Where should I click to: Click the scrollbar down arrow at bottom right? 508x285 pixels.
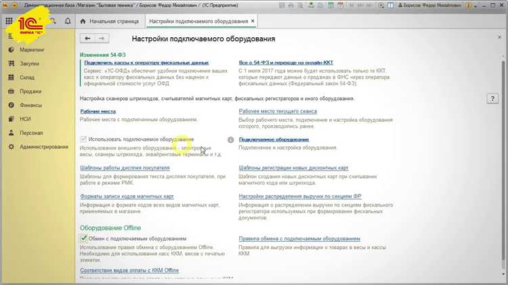[x=503, y=274]
